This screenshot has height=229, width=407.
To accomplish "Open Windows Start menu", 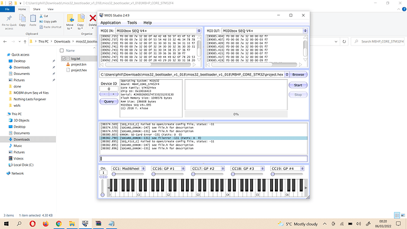I will [6, 224].
